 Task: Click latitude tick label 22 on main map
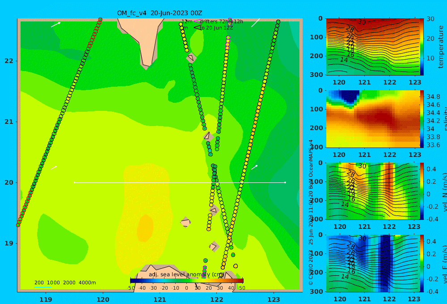pos(8,61)
